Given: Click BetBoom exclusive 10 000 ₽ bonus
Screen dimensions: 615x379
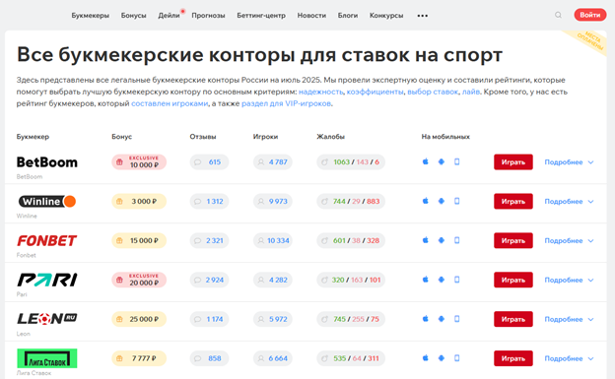Looking at the screenshot, I should (x=139, y=161).
